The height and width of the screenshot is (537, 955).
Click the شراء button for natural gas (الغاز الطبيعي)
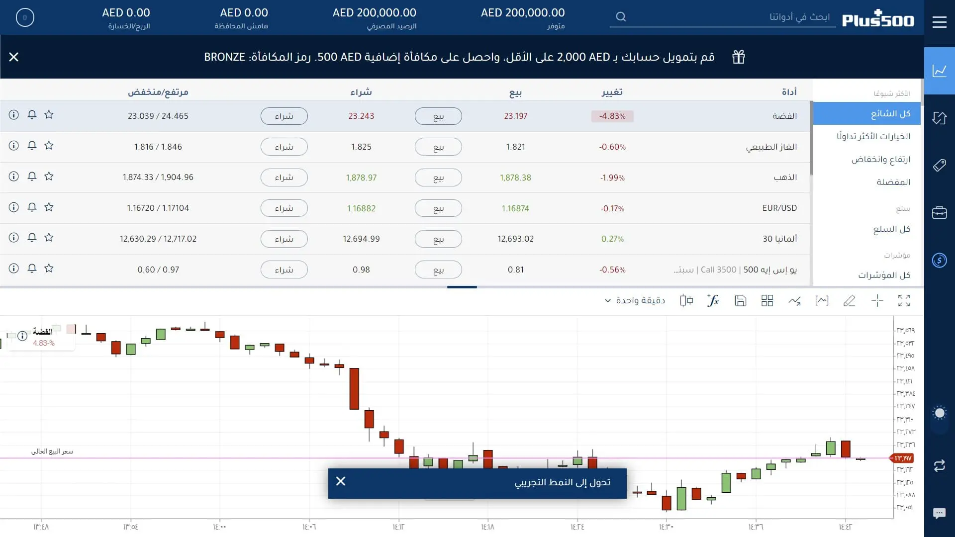tap(284, 147)
